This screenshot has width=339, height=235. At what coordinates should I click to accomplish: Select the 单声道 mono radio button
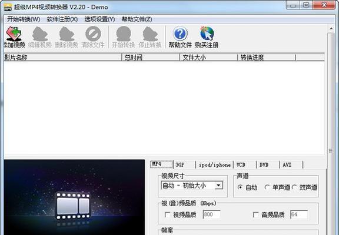[267, 187]
